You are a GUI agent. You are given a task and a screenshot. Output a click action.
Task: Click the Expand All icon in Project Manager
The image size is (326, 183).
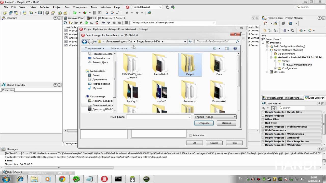pos(270,30)
